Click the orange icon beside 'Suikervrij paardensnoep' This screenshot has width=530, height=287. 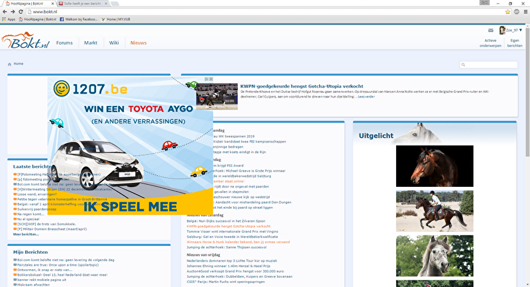point(15,209)
